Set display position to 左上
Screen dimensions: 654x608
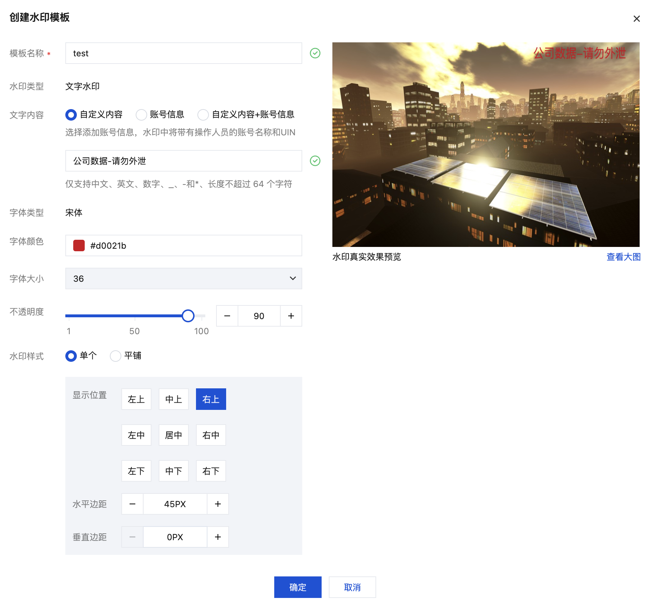[x=136, y=399]
